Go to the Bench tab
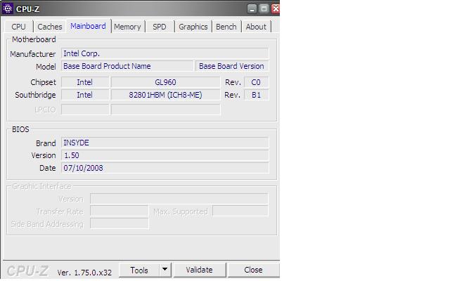Image resolution: width=450 pixels, height=281 pixels. 226,27
